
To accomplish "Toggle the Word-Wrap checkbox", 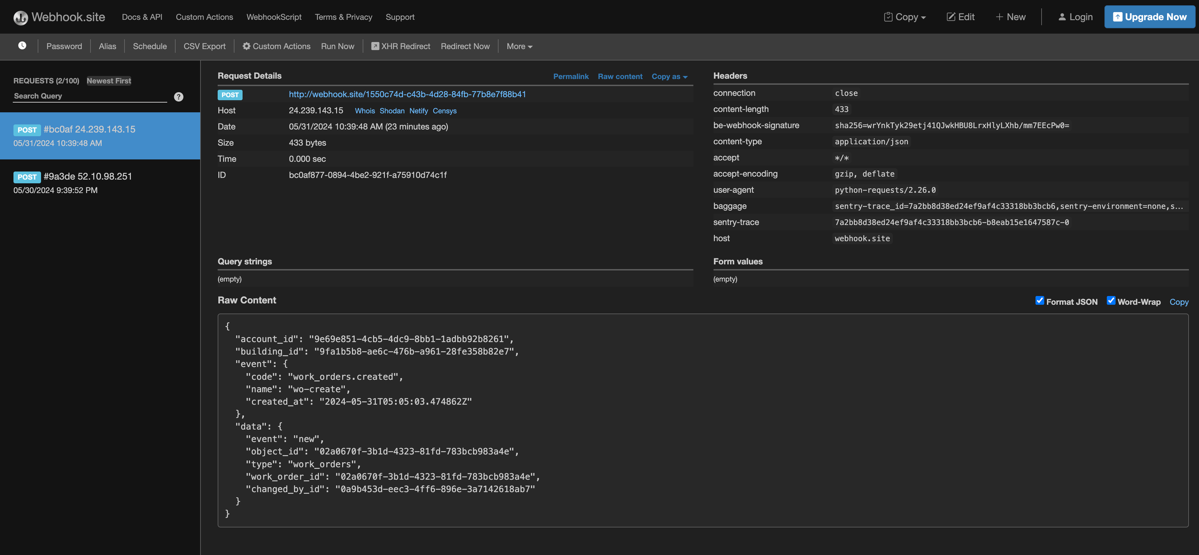I will point(1111,301).
